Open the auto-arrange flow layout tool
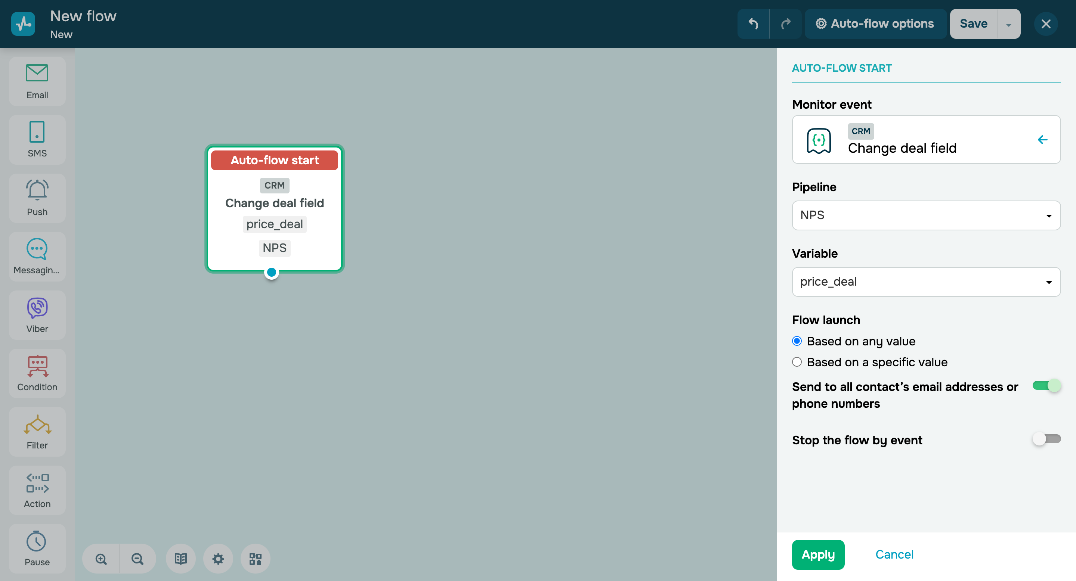This screenshot has height=581, width=1076. [x=255, y=559]
